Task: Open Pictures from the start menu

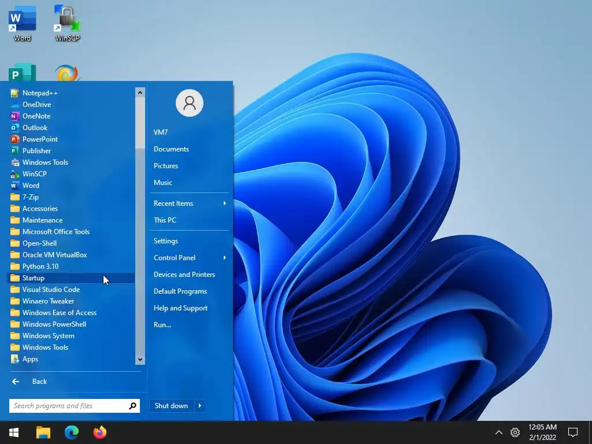Action: (x=190, y=166)
